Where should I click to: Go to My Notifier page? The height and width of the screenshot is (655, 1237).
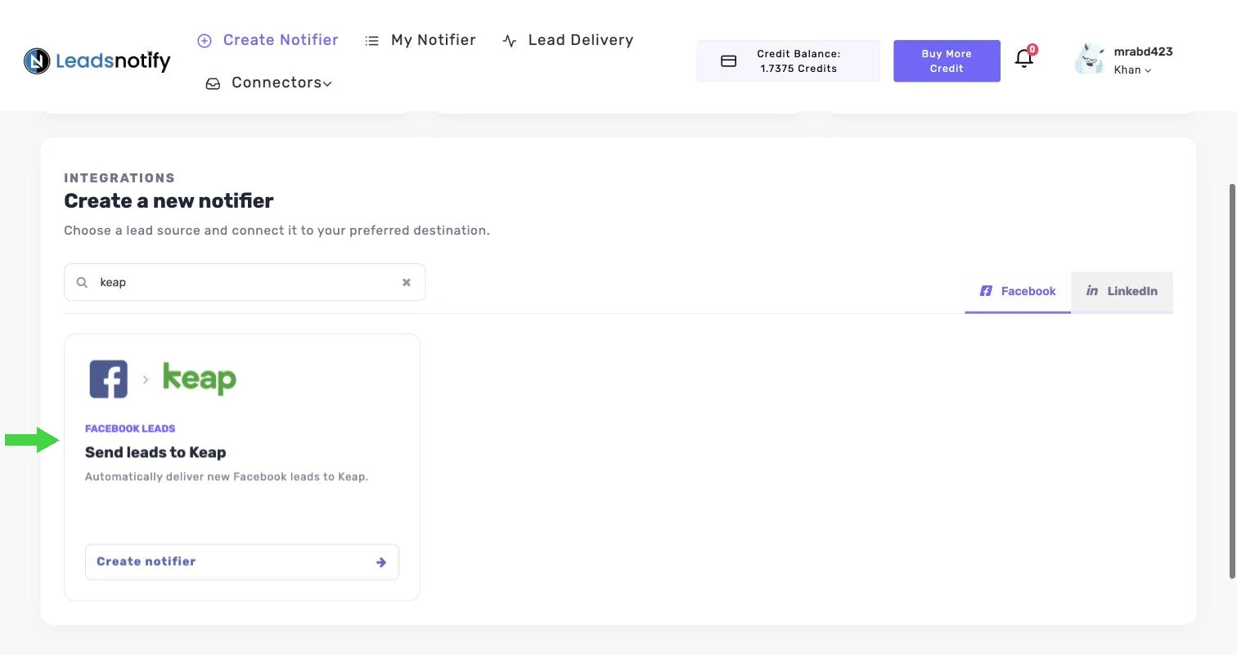[x=421, y=40]
